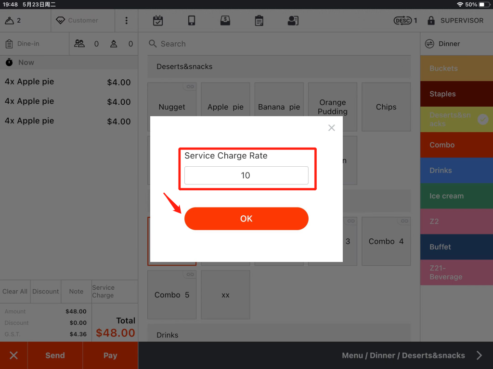
Task: Click the staff ID card icon
Action: [293, 21]
